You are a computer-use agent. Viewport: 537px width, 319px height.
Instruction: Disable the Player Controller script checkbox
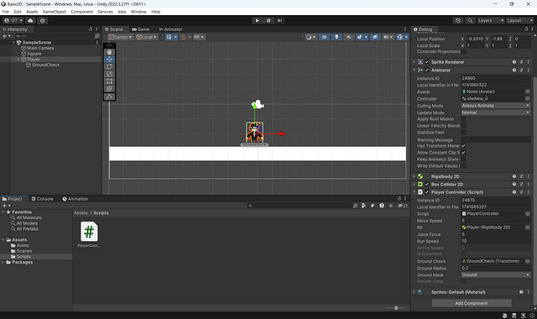click(427, 192)
